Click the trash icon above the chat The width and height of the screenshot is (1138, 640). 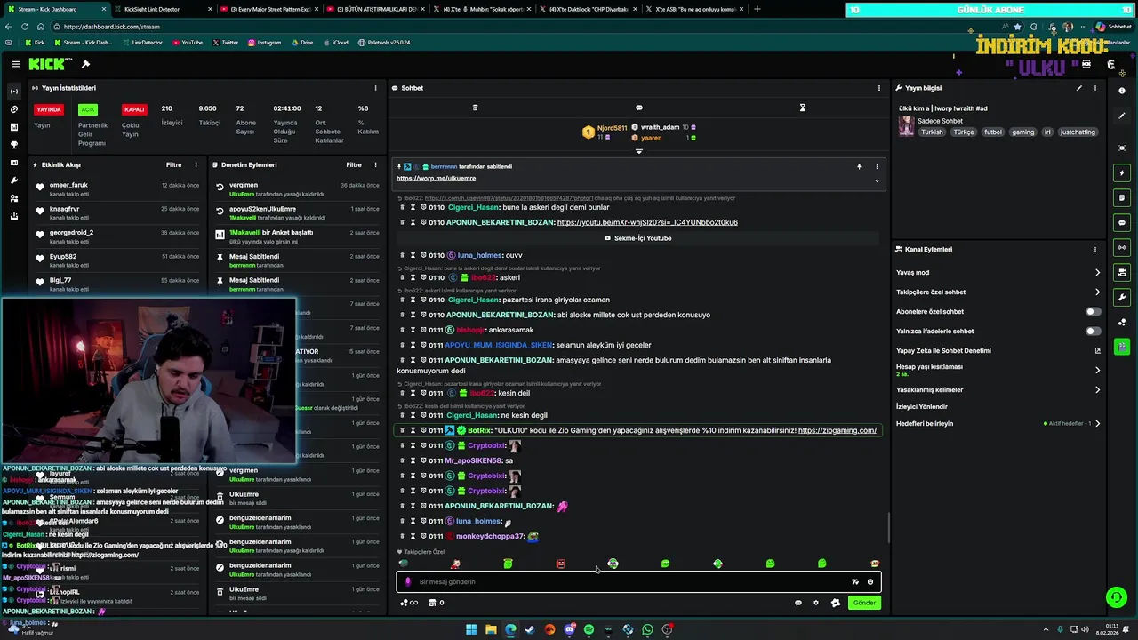click(x=475, y=108)
